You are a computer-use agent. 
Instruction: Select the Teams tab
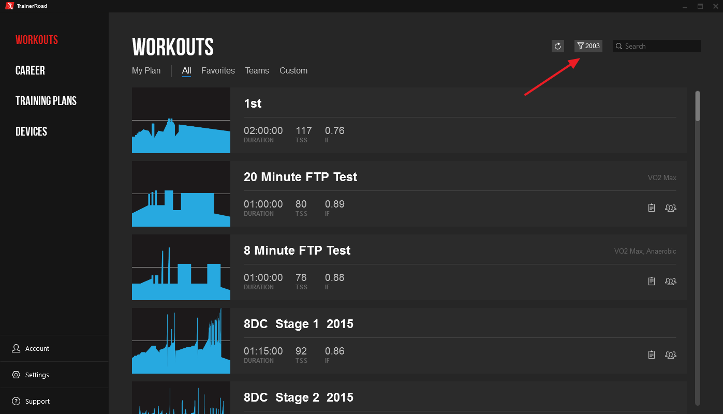(257, 70)
